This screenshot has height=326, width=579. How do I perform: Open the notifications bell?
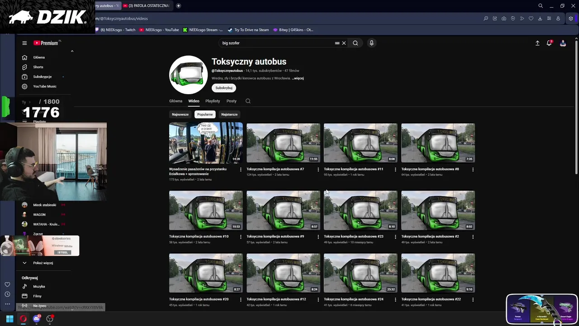(x=549, y=43)
